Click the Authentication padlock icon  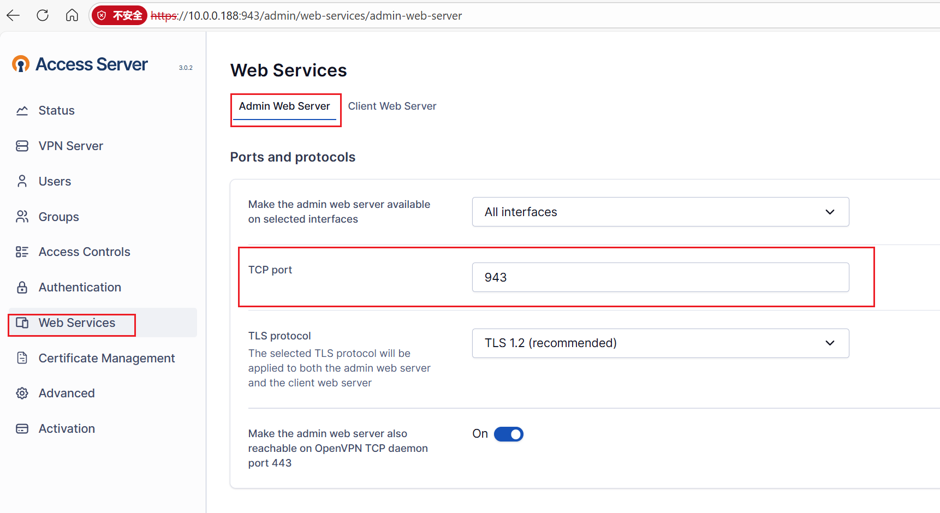tap(22, 288)
